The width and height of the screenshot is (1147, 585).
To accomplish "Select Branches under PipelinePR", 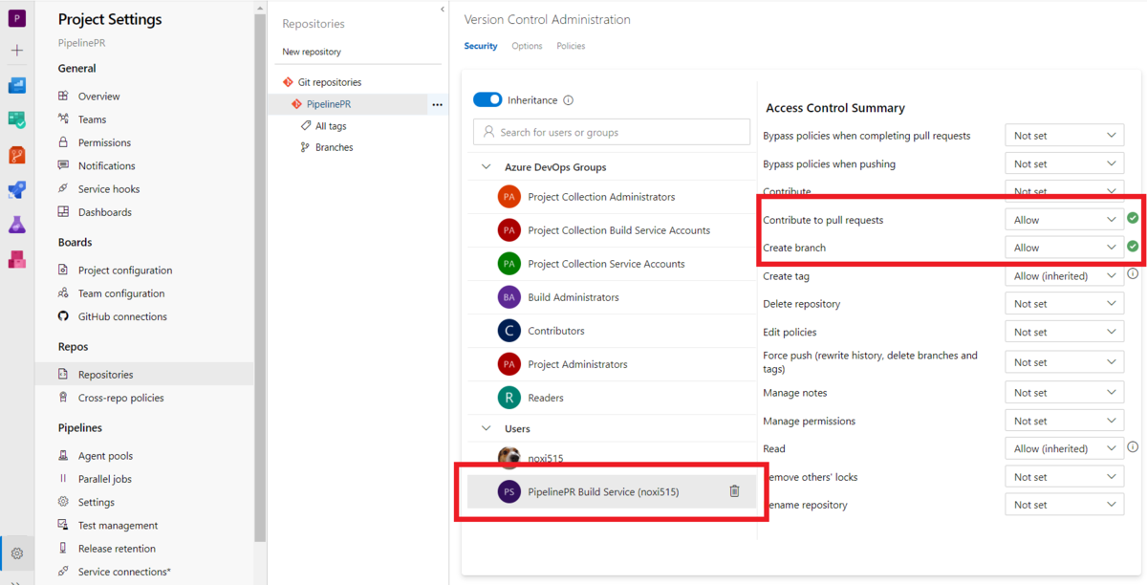I will [335, 147].
